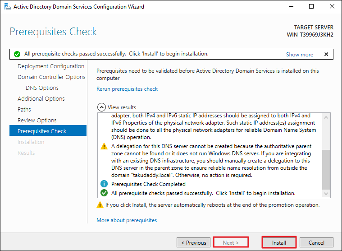Screen dimensions: 342x251
Task: Click the wizard app icon in title bar
Action: point(7,7)
